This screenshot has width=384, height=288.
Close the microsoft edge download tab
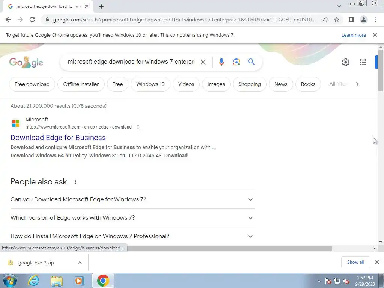(87, 7)
